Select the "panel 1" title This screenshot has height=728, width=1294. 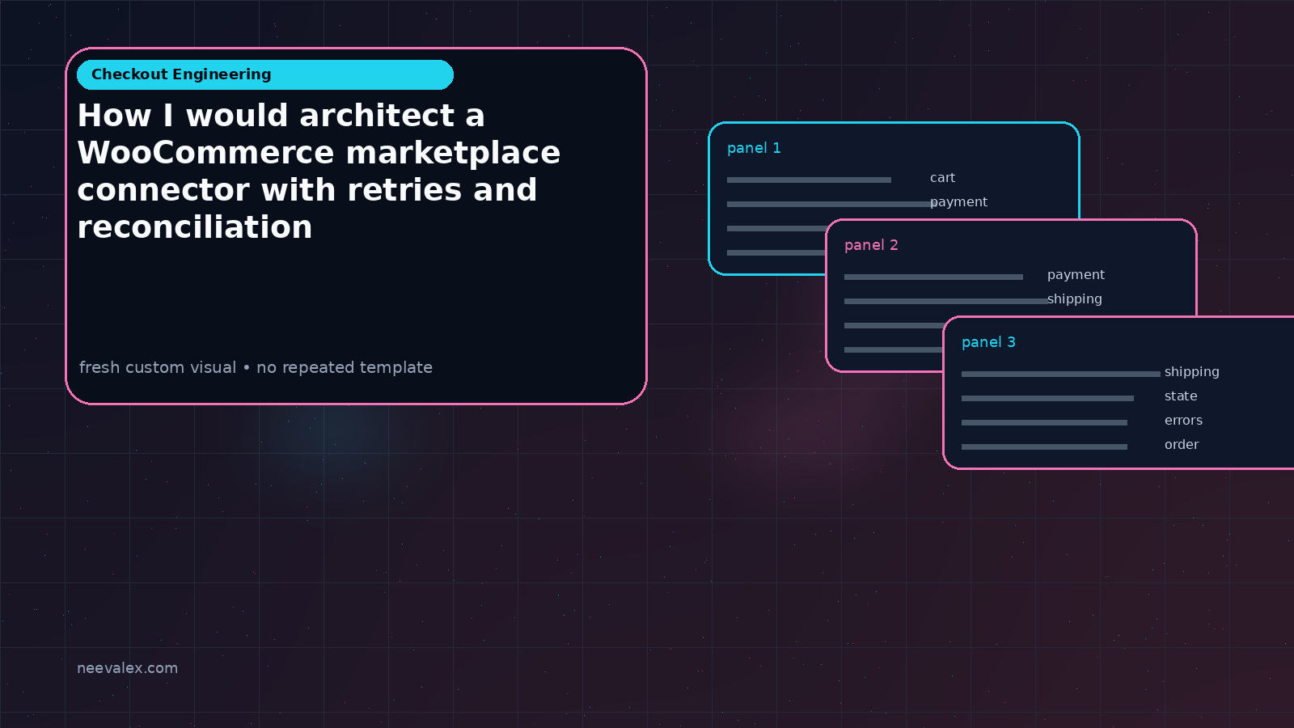pos(754,148)
